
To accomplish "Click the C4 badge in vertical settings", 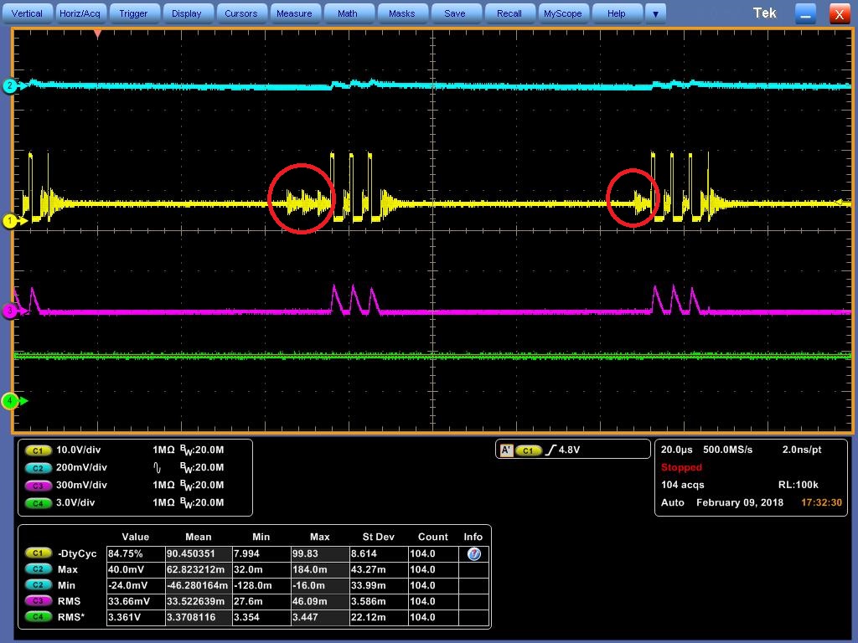I will click(38, 503).
